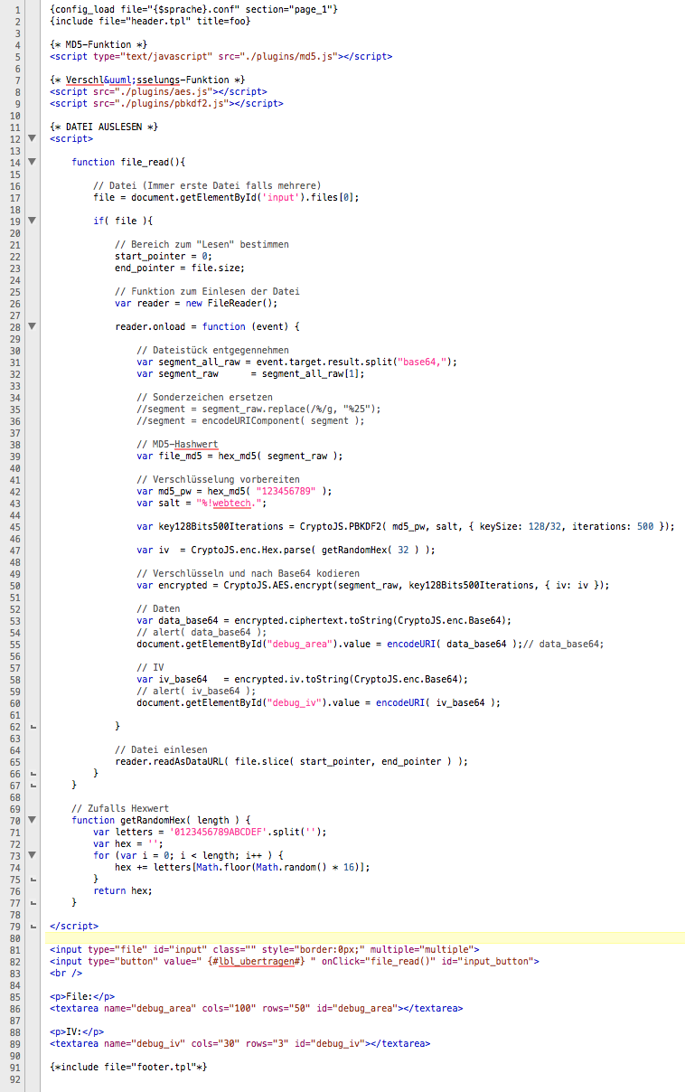This screenshot has width=685, height=1092.
Task: Click fold end marker at line 62
Action: tap(33, 726)
